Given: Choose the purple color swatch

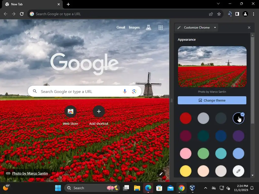Looking at the screenshot, I should click(x=239, y=136).
